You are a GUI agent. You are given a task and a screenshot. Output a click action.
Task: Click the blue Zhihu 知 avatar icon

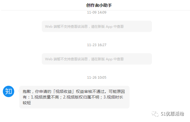pos(9,91)
